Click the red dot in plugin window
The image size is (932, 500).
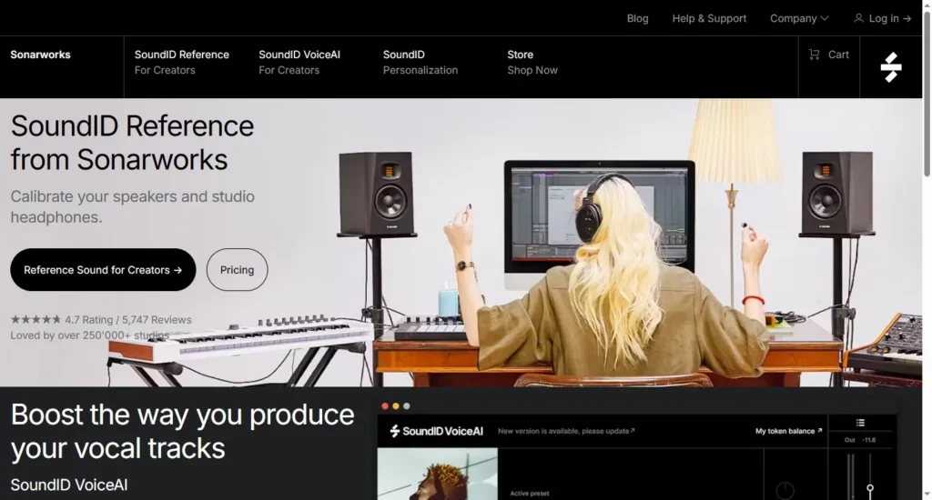point(385,406)
